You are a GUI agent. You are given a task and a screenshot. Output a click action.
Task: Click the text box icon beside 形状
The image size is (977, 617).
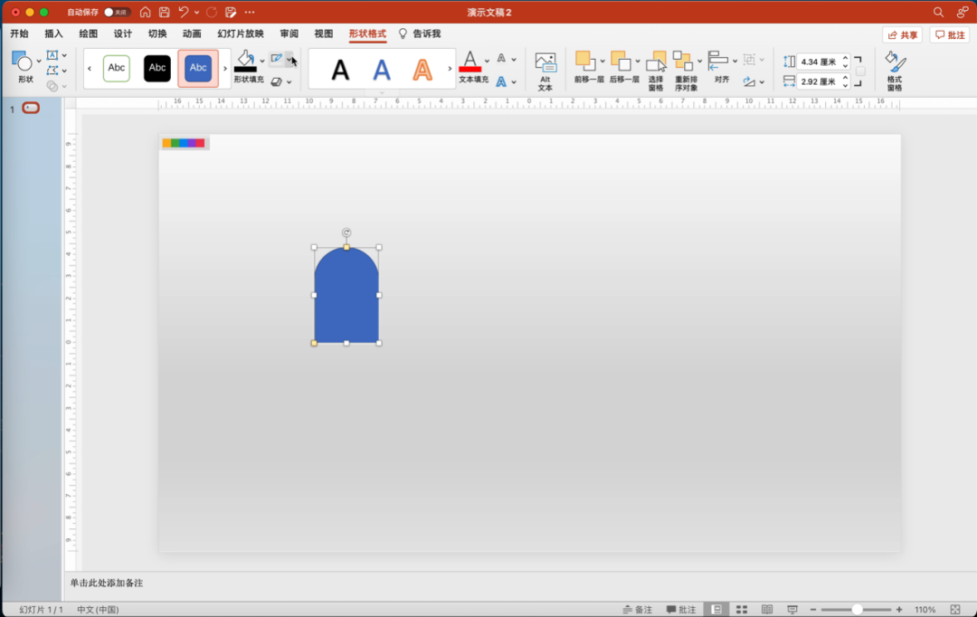[x=52, y=55]
